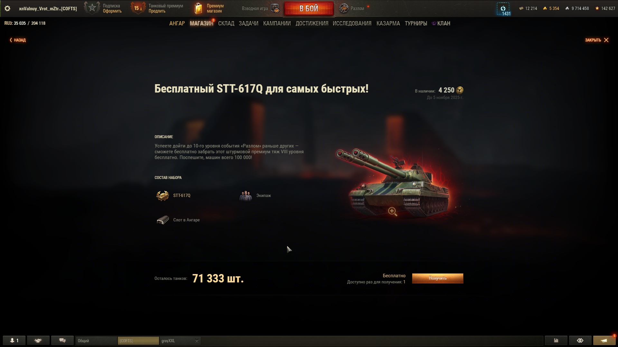
Task: Click the Получить button
Action: (x=438, y=278)
